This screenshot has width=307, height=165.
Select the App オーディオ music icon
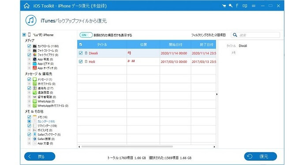pos(35,68)
